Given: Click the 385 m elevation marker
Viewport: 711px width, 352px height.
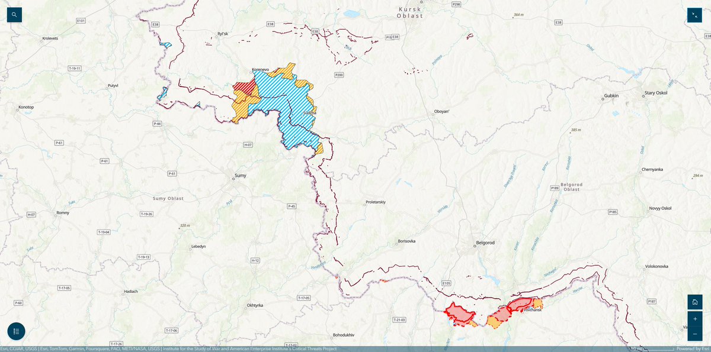Looking at the screenshot, I should pos(574,130).
